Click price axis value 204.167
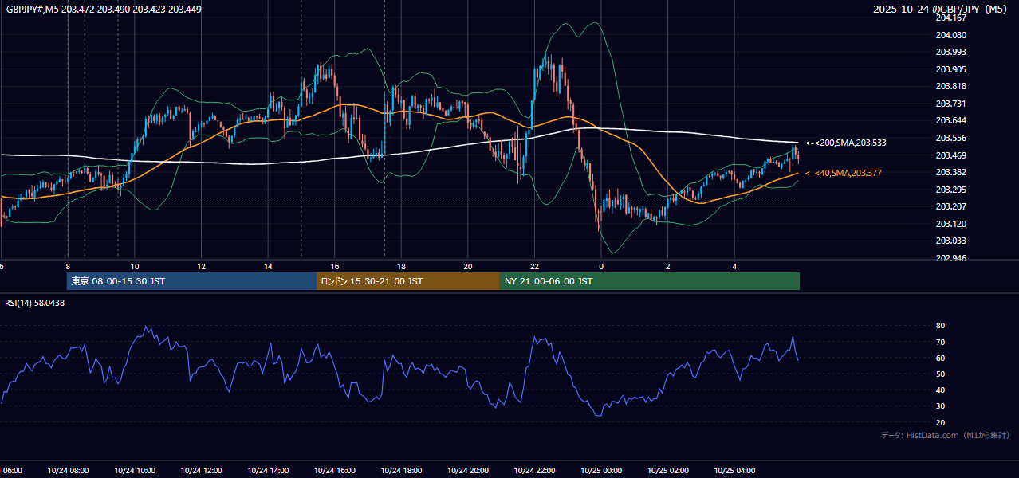1019x478 pixels. (950, 18)
